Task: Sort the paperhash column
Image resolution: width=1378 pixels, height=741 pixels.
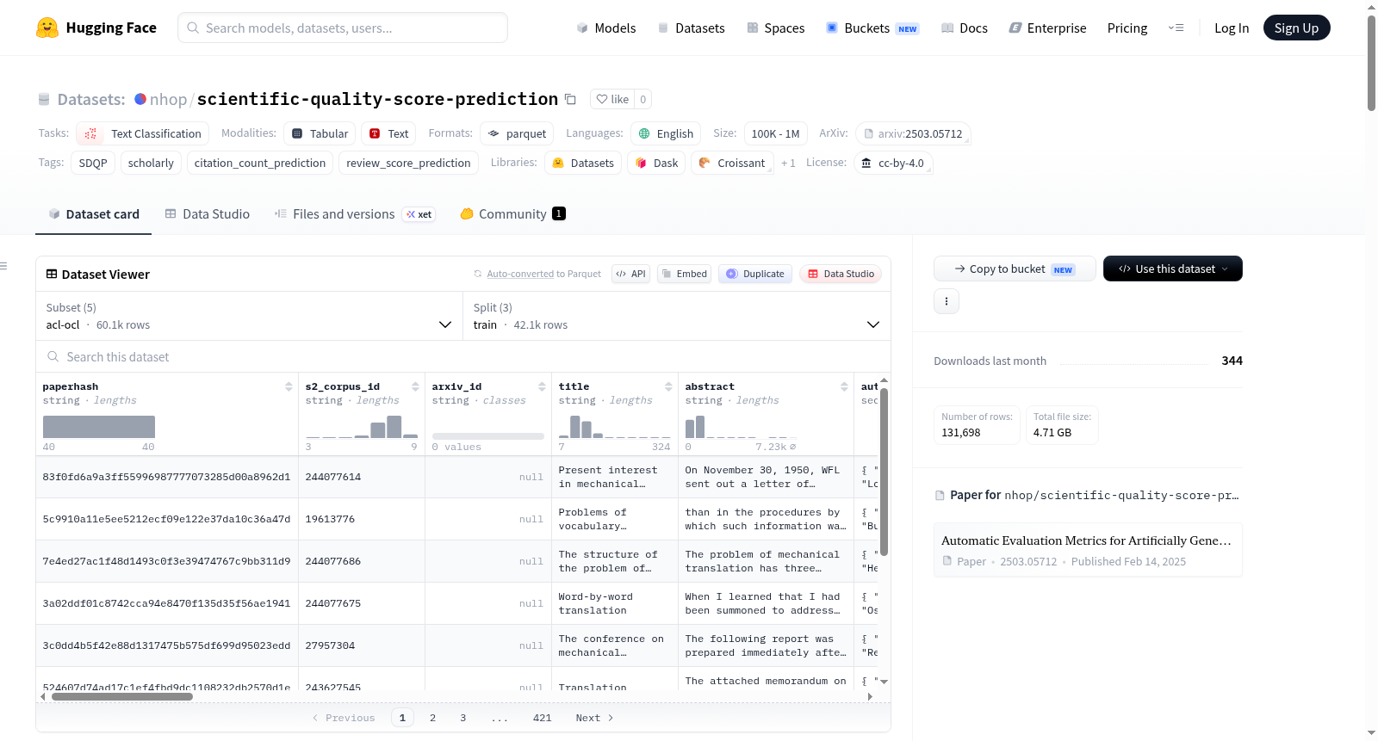Action: (289, 386)
